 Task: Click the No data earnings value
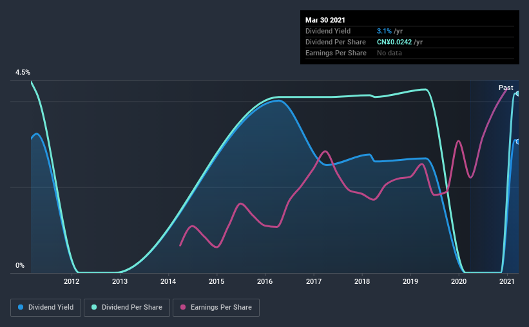(x=389, y=53)
